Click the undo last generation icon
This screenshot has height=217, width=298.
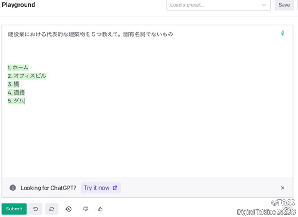pyautogui.click(x=36, y=209)
